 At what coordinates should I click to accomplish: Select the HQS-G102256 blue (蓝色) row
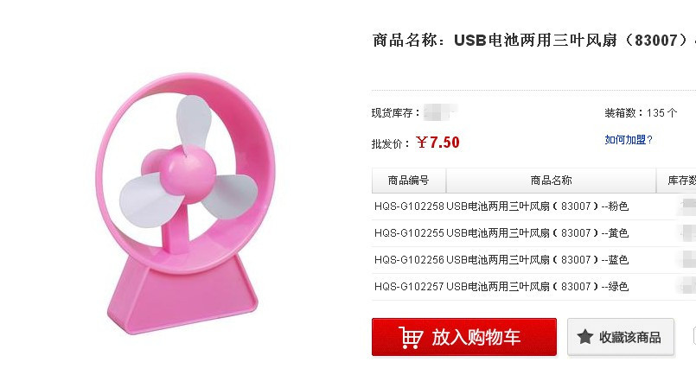point(534,259)
